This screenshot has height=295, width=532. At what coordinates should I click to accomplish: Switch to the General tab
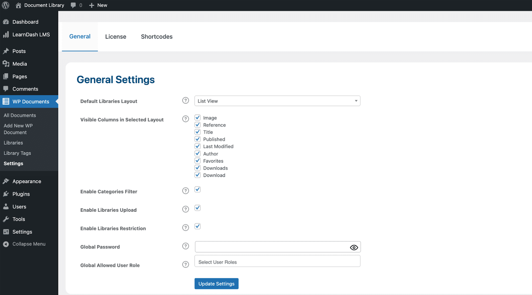[80, 37]
